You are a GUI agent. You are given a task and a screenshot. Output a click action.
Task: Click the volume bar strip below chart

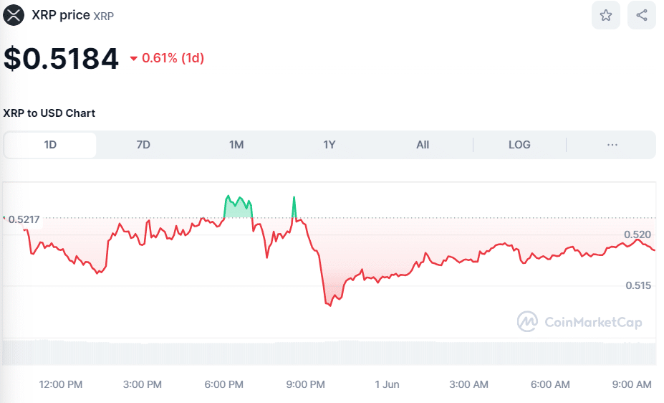329,353
